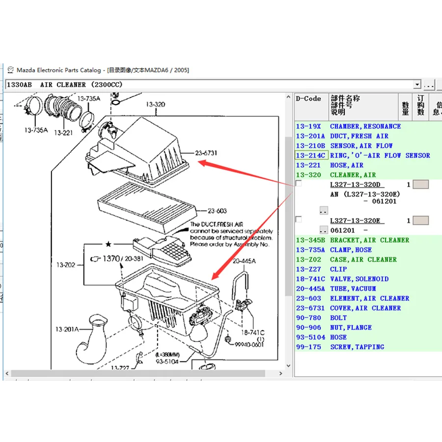This screenshot has width=442, height=442.
Task: Select row 20-445A TUBE, VACUUM
Action: click(x=368, y=289)
